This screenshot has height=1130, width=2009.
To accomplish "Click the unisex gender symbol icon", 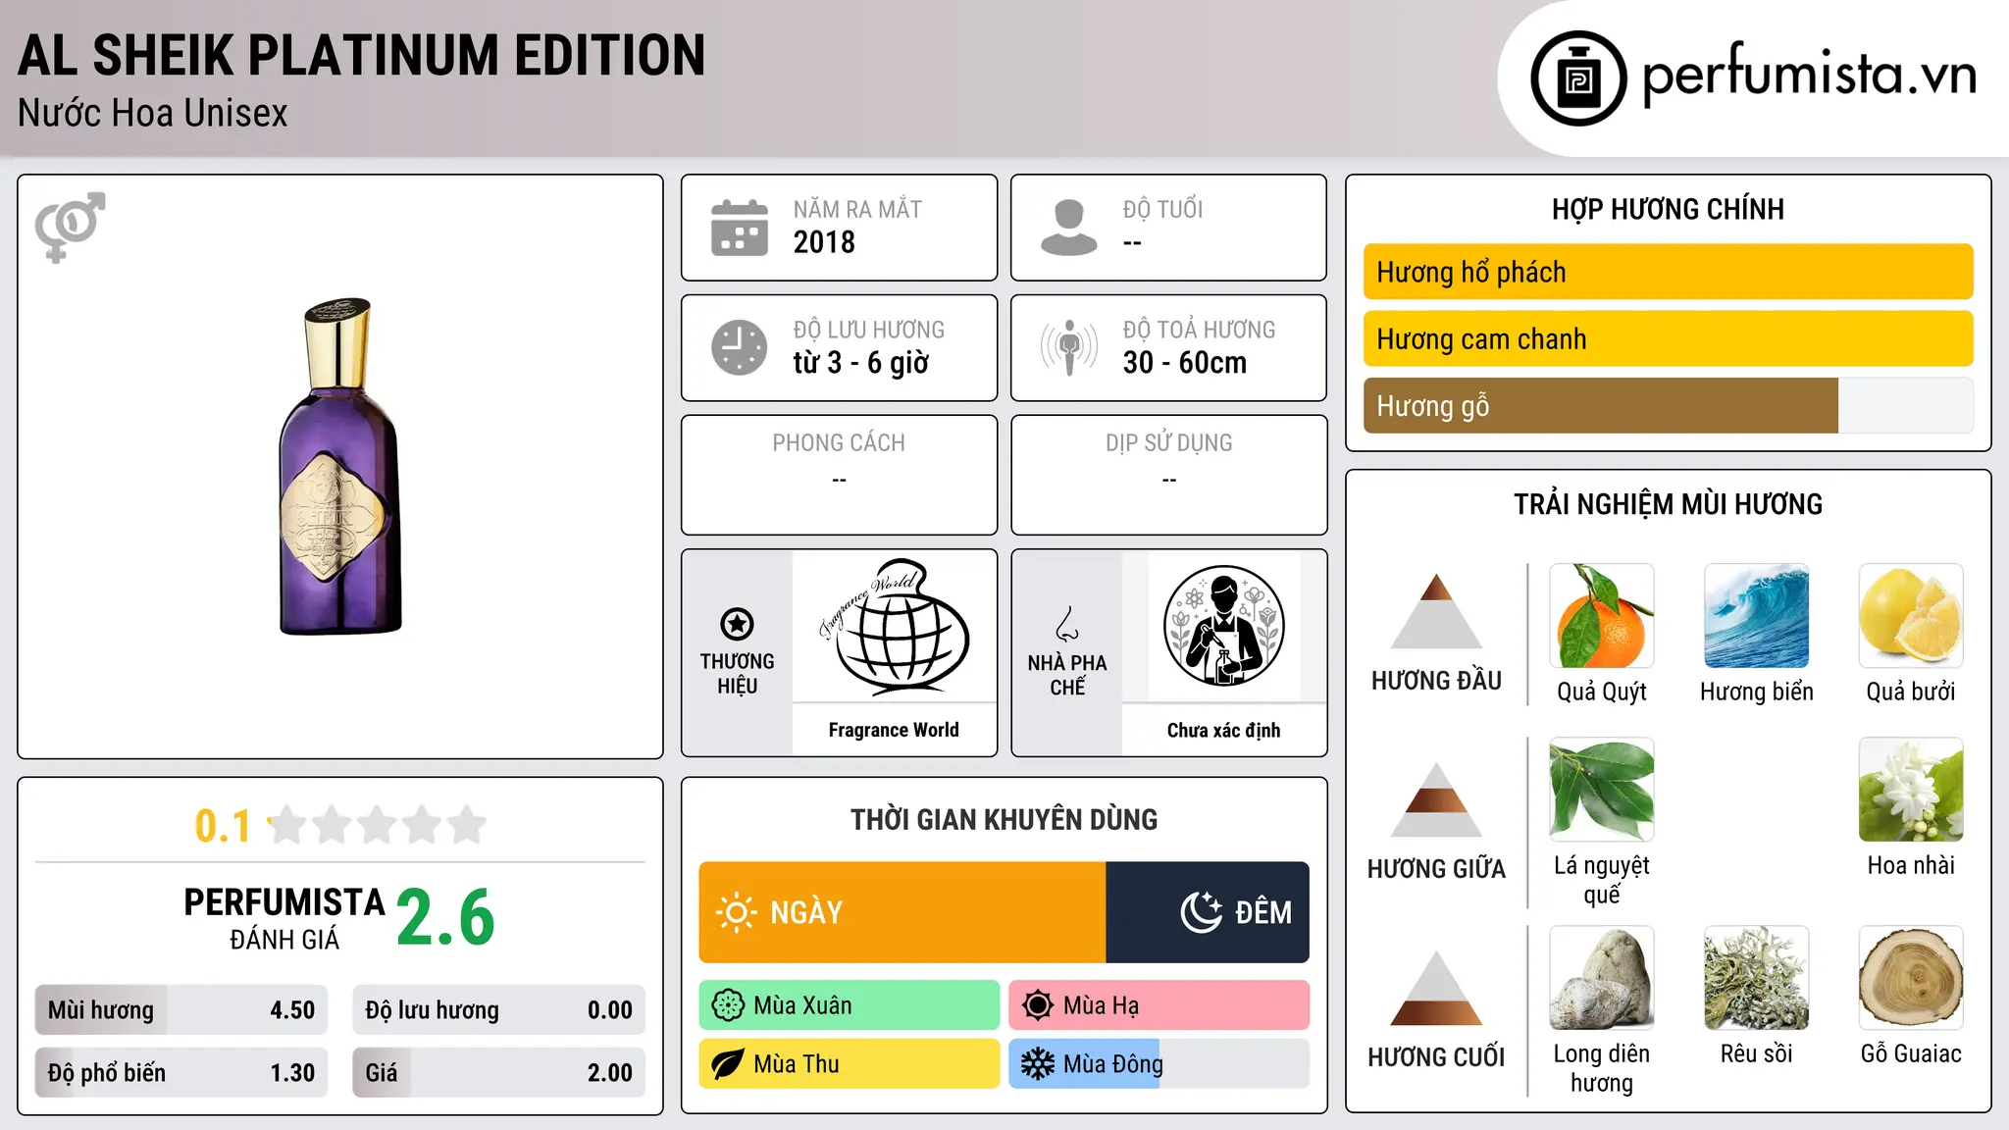I will (x=70, y=227).
